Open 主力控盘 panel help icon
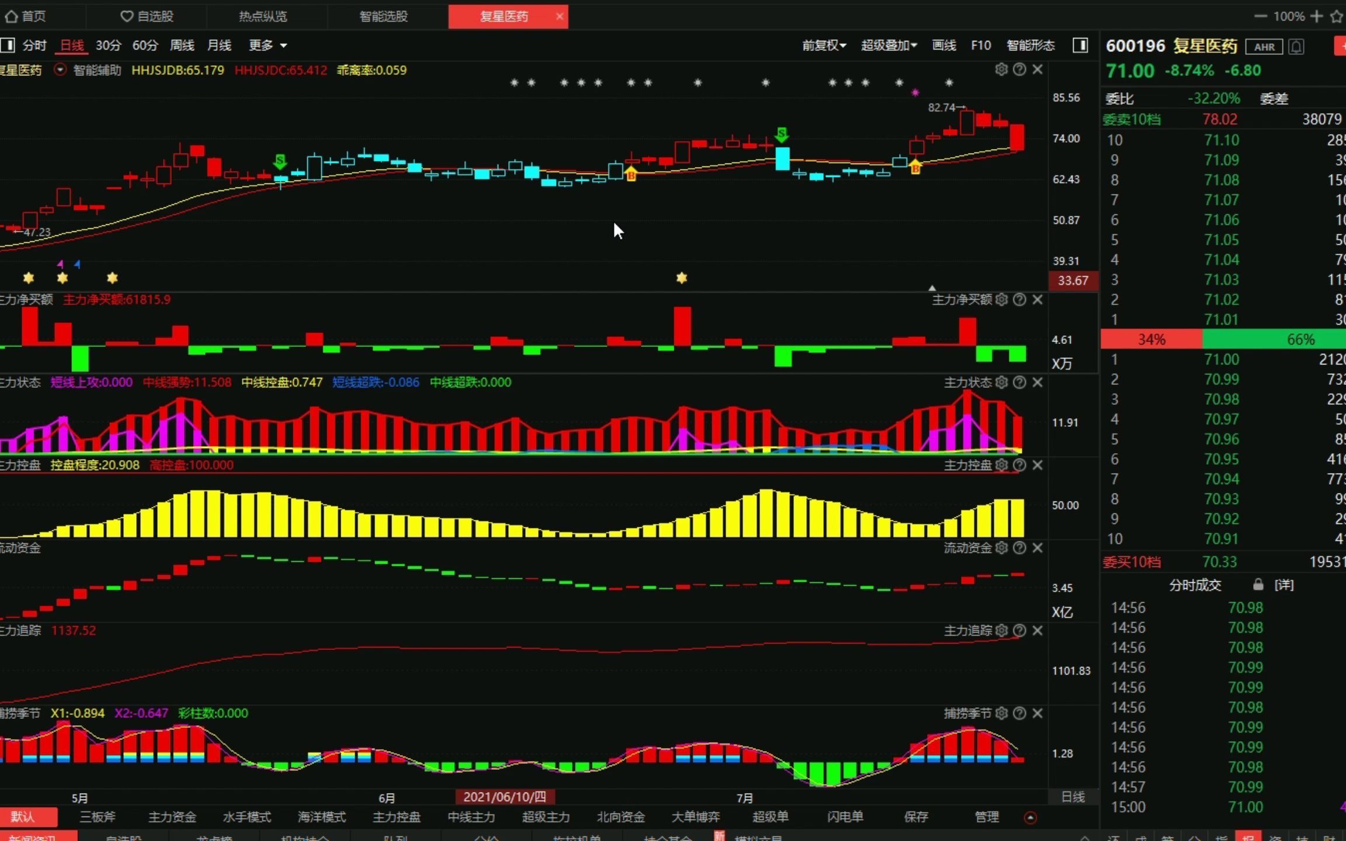Image resolution: width=1346 pixels, height=841 pixels. [x=1019, y=465]
